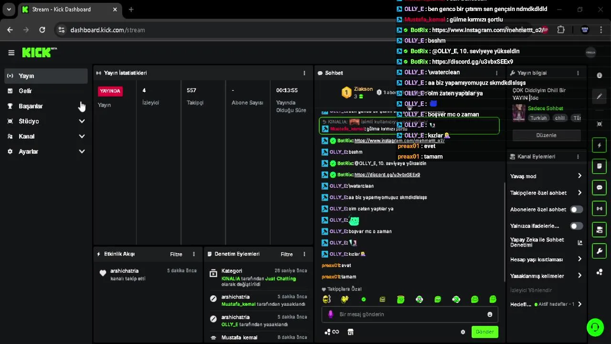Click the pencil edit icon in right toolbar
The height and width of the screenshot is (344, 611).
coord(600,96)
